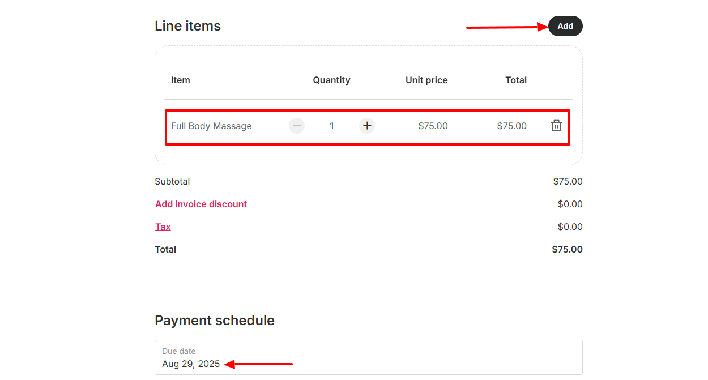The height and width of the screenshot is (380, 708).
Task: Open the Due date field
Action: click(368, 357)
